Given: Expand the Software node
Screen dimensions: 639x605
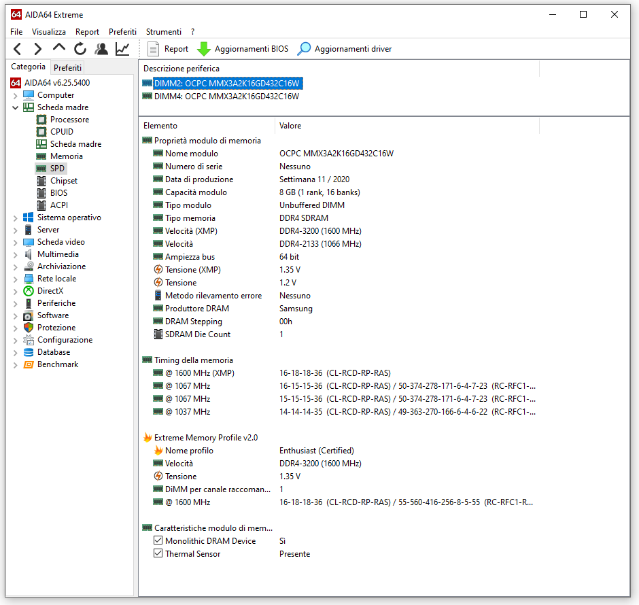Looking at the screenshot, I should (x=15, y=315).
